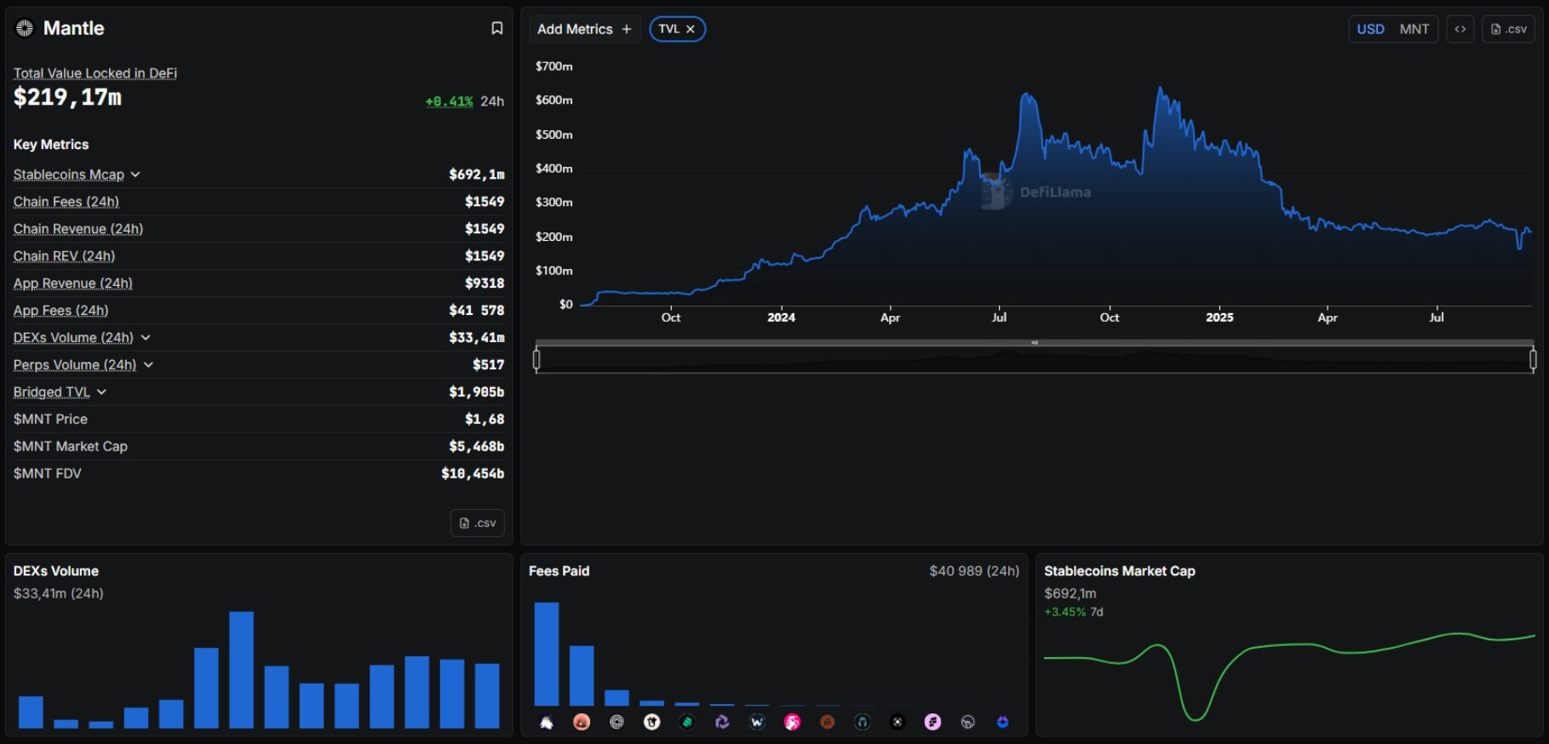Click the $5,468b market cap value
The width and height of the screenshot is (1549, 744).
coord(477,447)
